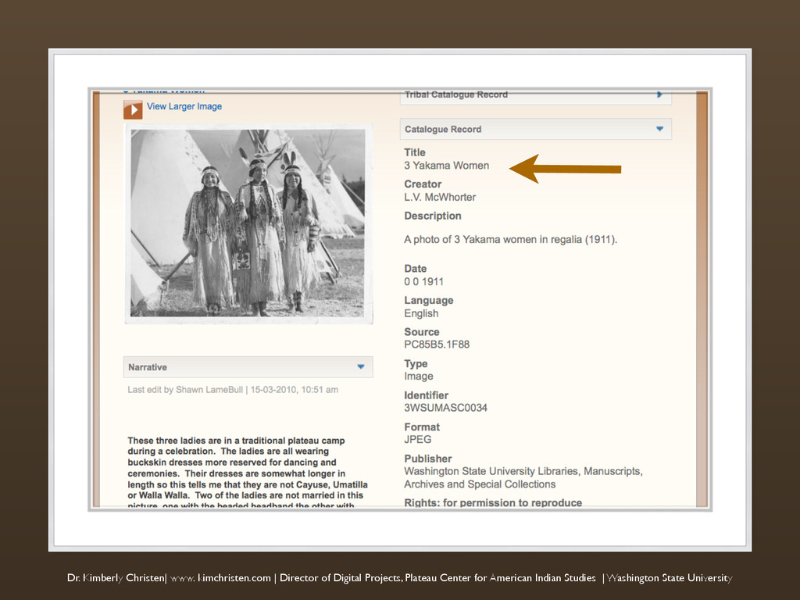Click the 3 Yakama Women photograph thumbnail
Screen dimensions: 800x600
[x=248, y=223]
